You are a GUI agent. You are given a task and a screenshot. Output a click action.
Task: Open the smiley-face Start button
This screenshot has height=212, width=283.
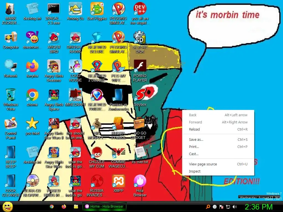7,206
